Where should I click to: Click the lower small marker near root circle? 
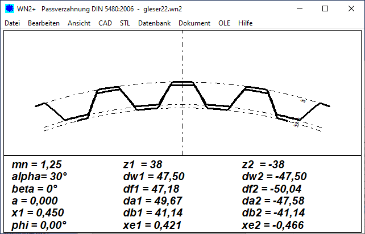coord(296,123)
